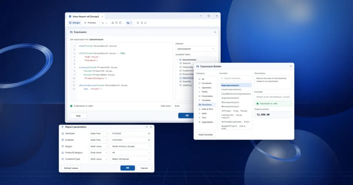353x185 pixels.
Task: Select the Aggregates category
Action: tap(205, 122)
